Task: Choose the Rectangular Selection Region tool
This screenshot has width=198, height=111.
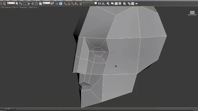Action: (24, 4)
